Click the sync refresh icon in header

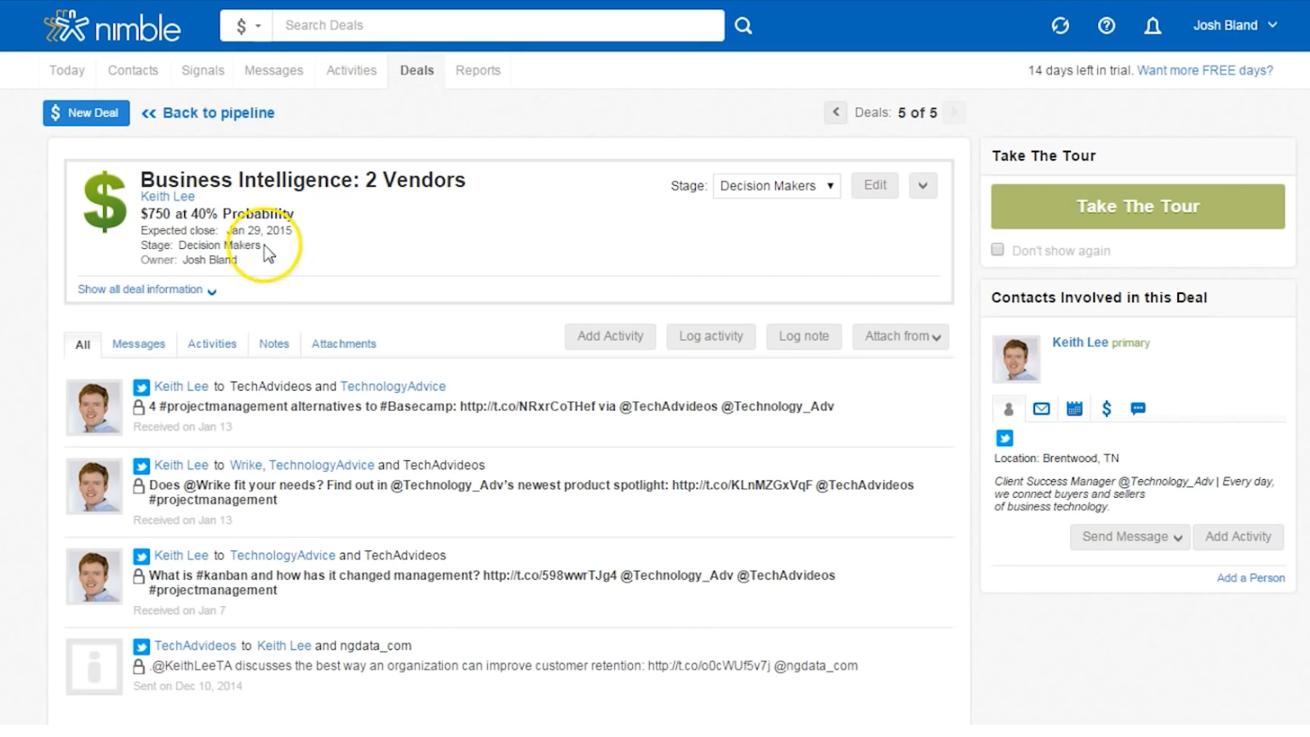coord(1060,25)
